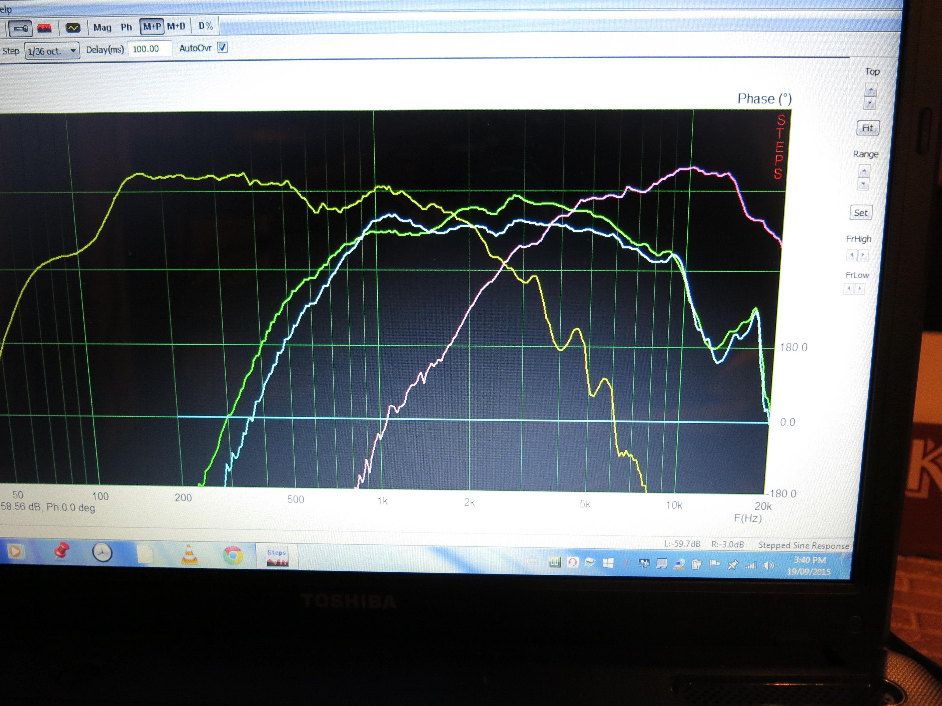Image resolution: width=942 pixels, height=706 pixels.
Task: Toggle the AutoOvr checkbox
Action: click(x=222, y=47)
